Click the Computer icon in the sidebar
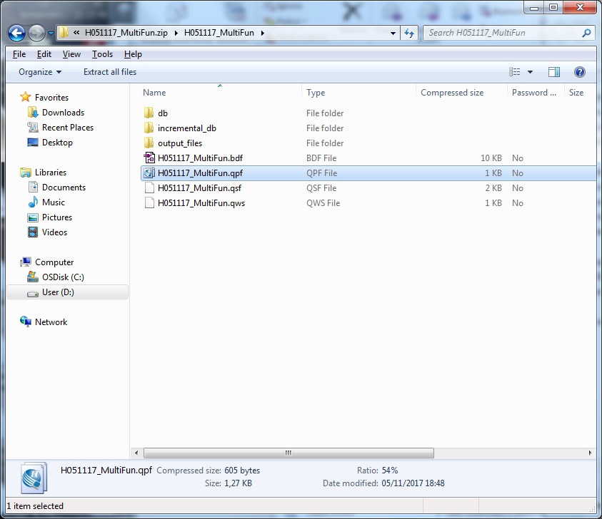Viewport: 602px width, 519px height. click(26, 262)
